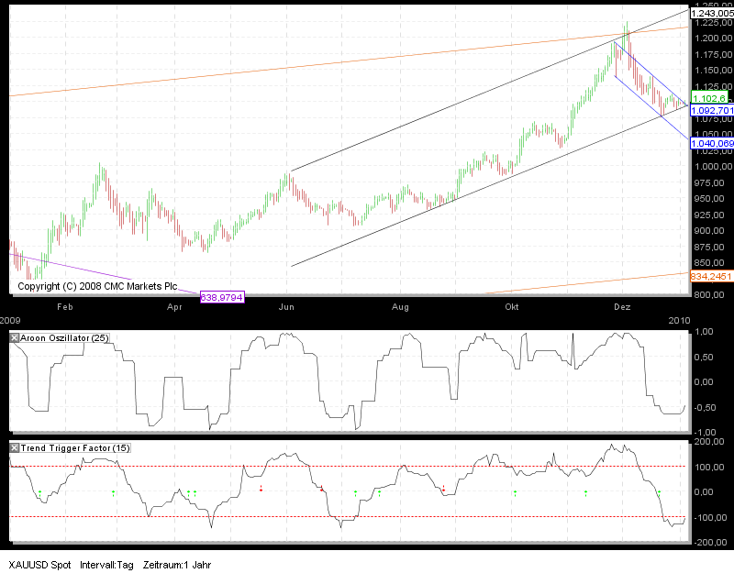Click the blue 1.092,701 price label
The height and width of the screenshot is (573, 734).
point(709,109)
